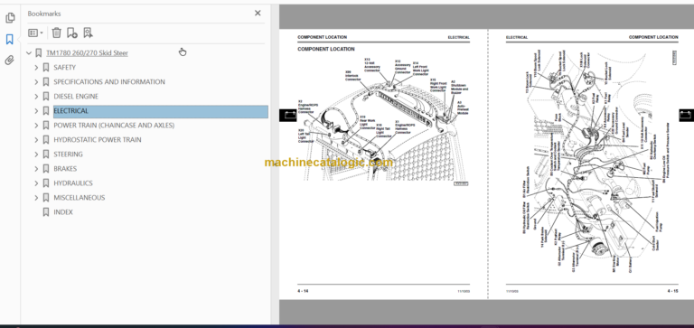Expand HYDROSTATIC POWER TRAIN bookmark

36,140
